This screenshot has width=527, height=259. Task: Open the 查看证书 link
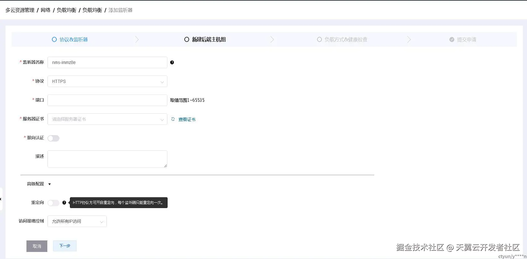[x=187, y=119]
